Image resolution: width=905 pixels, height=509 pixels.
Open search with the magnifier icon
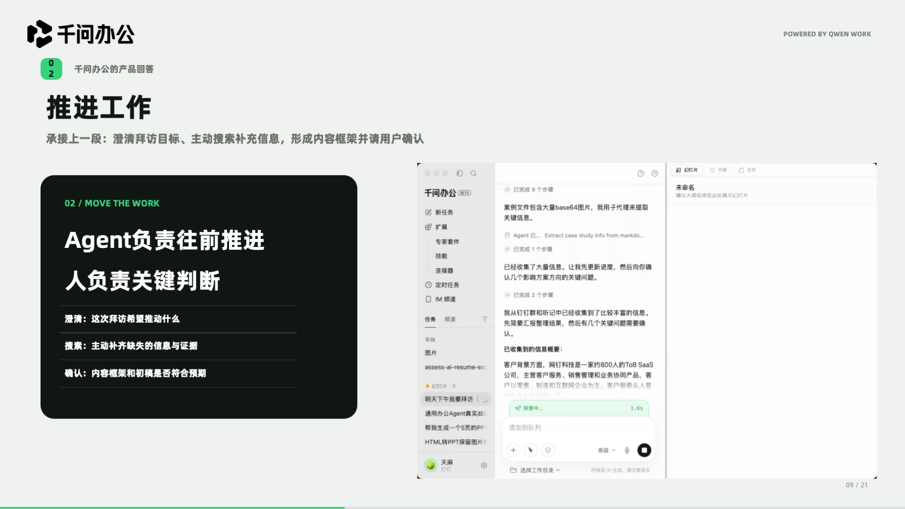coord(473,173)
